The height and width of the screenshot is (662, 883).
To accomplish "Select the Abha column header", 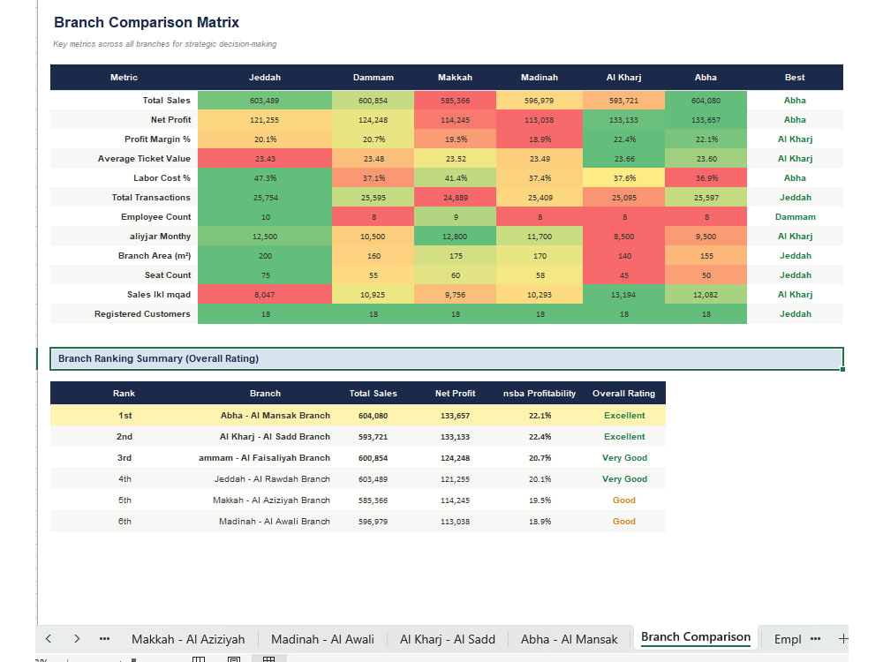I will tap(706, 77).
